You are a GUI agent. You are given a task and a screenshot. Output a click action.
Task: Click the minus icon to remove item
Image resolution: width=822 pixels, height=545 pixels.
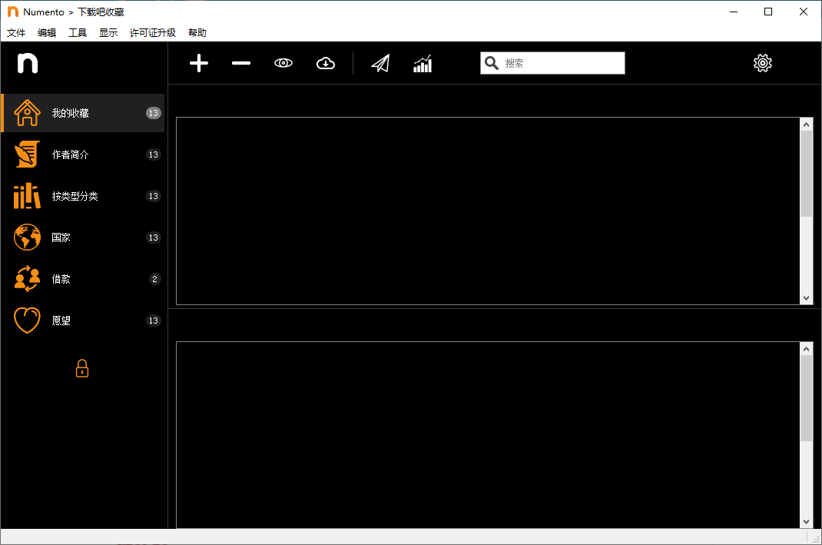(x=241, y=64)
